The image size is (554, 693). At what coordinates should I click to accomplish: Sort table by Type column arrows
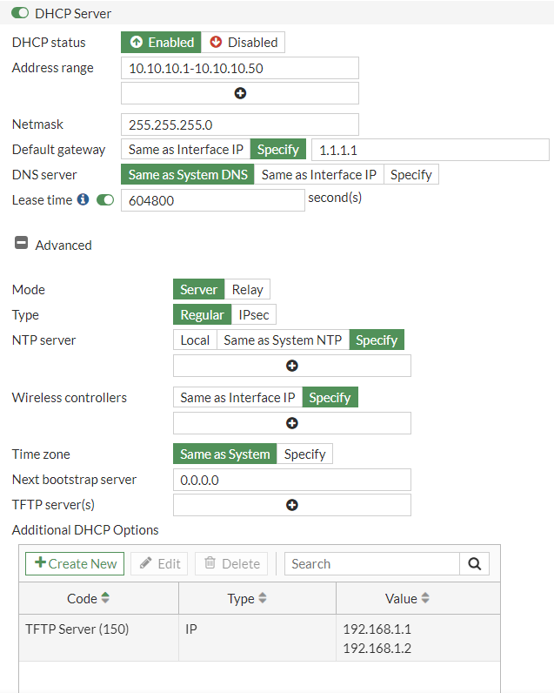[x=263, y=599]
